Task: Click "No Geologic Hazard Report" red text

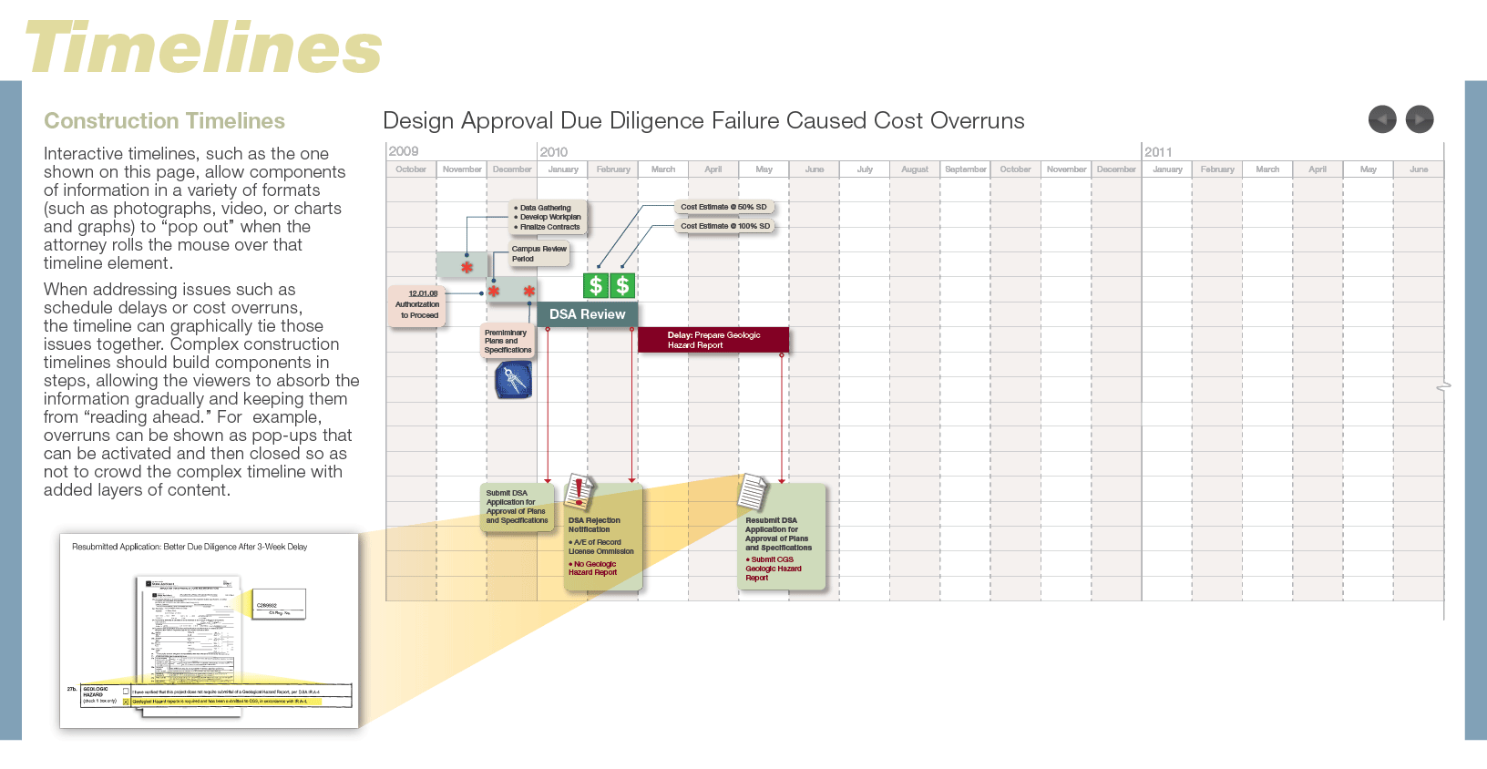Action: pos(593,569)
